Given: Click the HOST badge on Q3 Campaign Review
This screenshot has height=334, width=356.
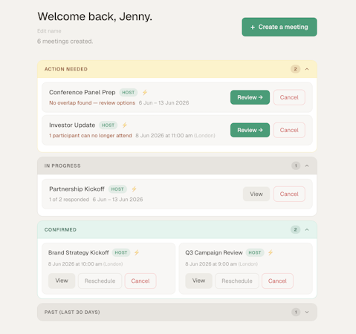Looking at the screenshot, I should (x=255, y=252).
